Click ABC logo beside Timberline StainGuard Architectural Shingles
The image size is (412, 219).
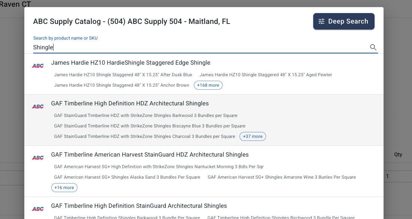coord(38,209)
